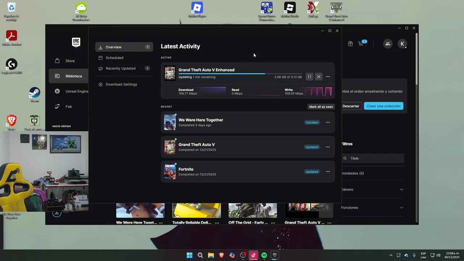
Task: Open the Scheduled tab
Action: (x=124, y=58)
